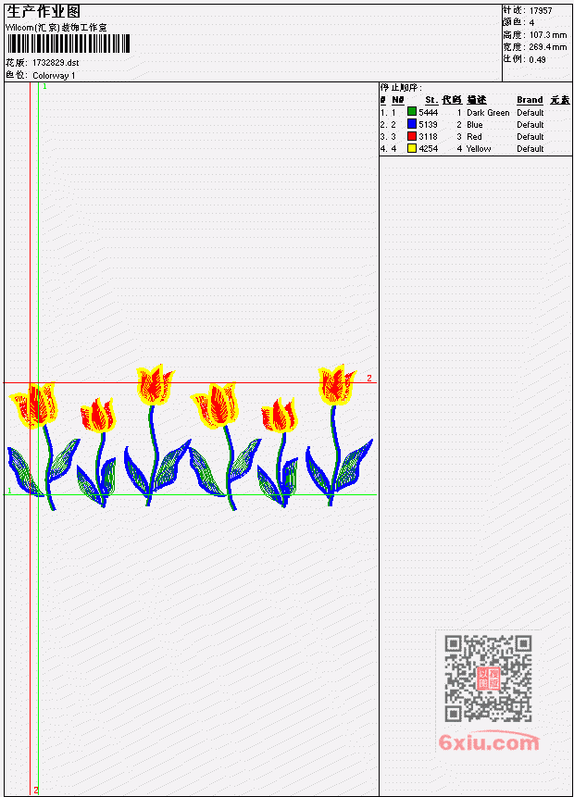The width and height of the screenshot is (574, 797).
Task: Click the file name 1732829.dst
Action: coord(56,63)
